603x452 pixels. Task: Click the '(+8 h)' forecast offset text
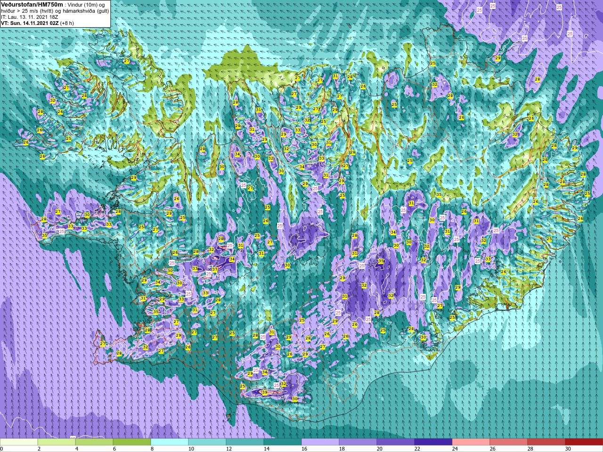coord(67,23)
